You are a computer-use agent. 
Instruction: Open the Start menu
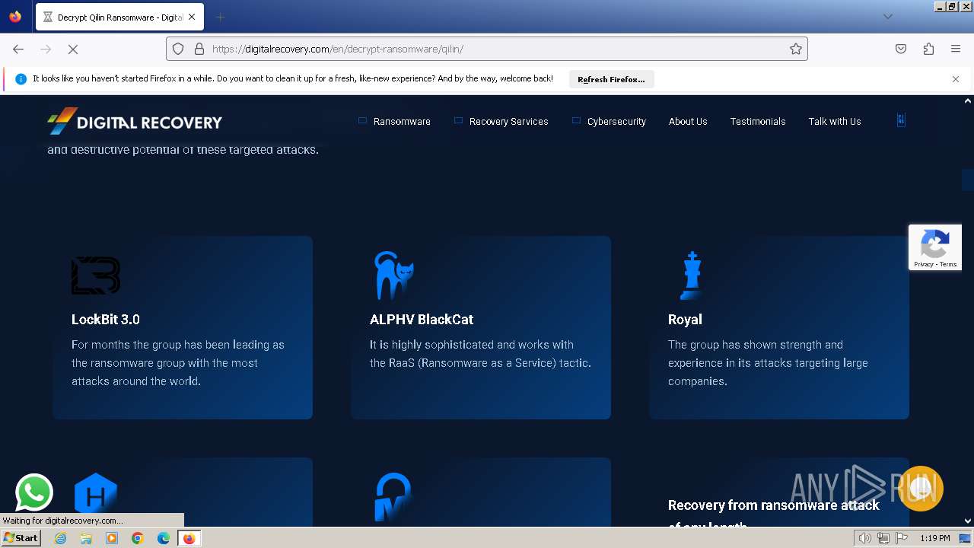(x=21, y=538)
